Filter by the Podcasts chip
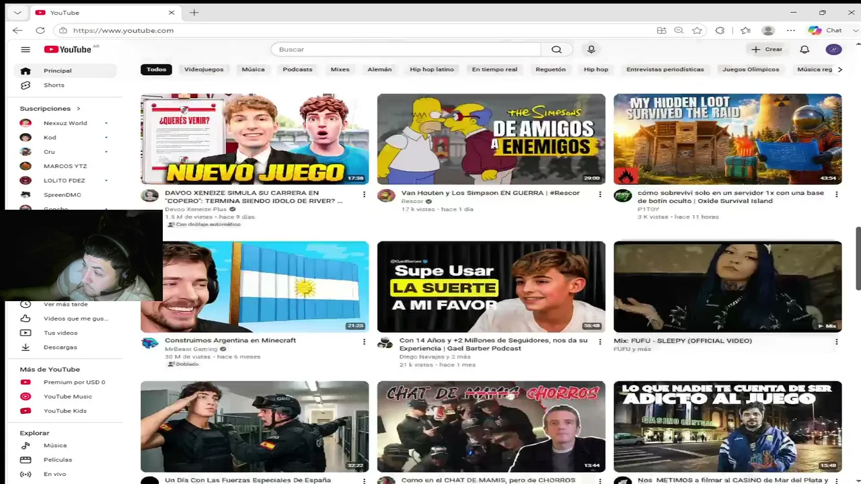861x484 pixels. coord(297,69)
